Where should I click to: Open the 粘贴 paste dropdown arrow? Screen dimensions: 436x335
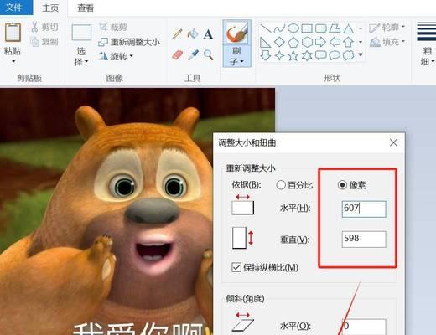13,61
